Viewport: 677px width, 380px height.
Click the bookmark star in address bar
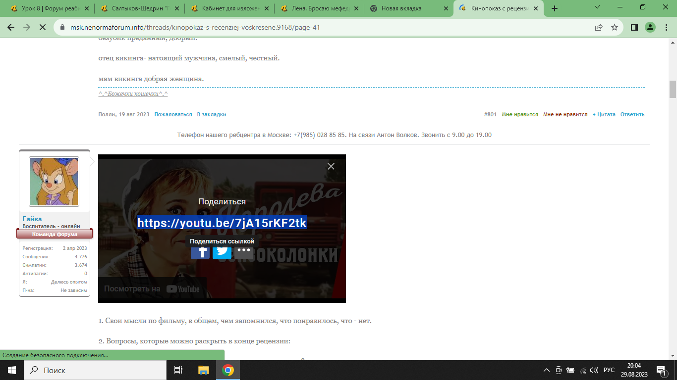(x=615, y=27)
